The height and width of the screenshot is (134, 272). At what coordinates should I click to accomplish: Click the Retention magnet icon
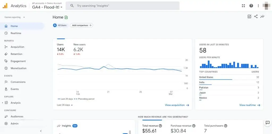6,54
